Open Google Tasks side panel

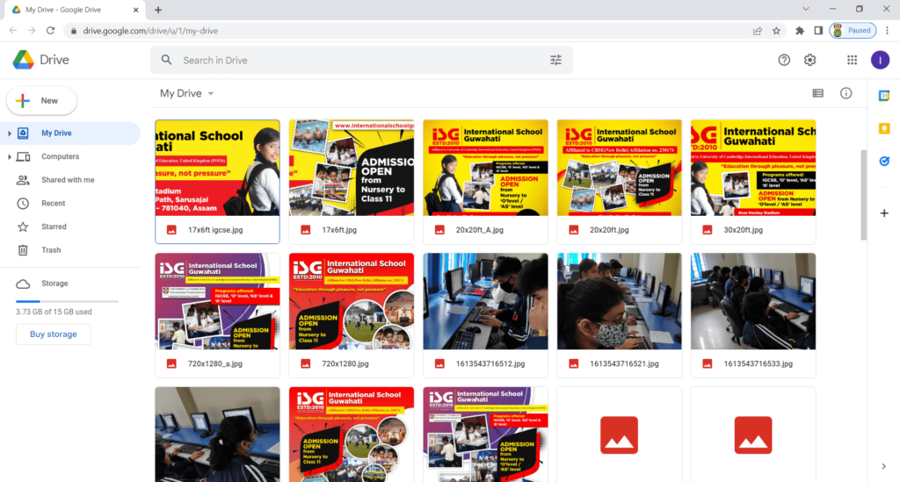[884, 162]
